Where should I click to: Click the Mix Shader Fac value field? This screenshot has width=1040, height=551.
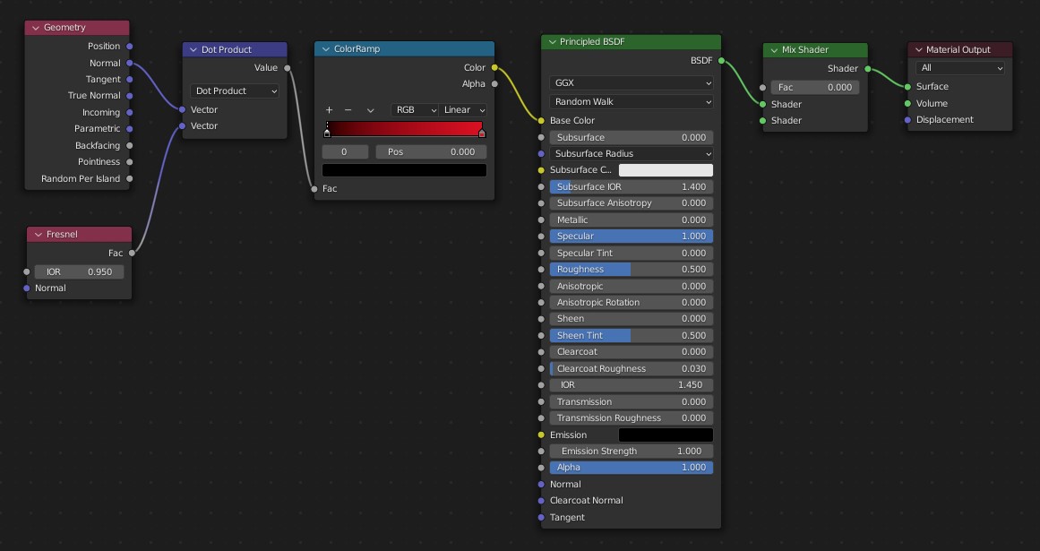tap(815, 88)
